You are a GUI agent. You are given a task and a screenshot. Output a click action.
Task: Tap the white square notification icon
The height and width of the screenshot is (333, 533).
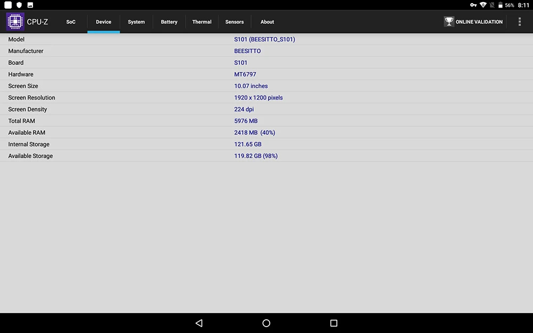[8, 5]
